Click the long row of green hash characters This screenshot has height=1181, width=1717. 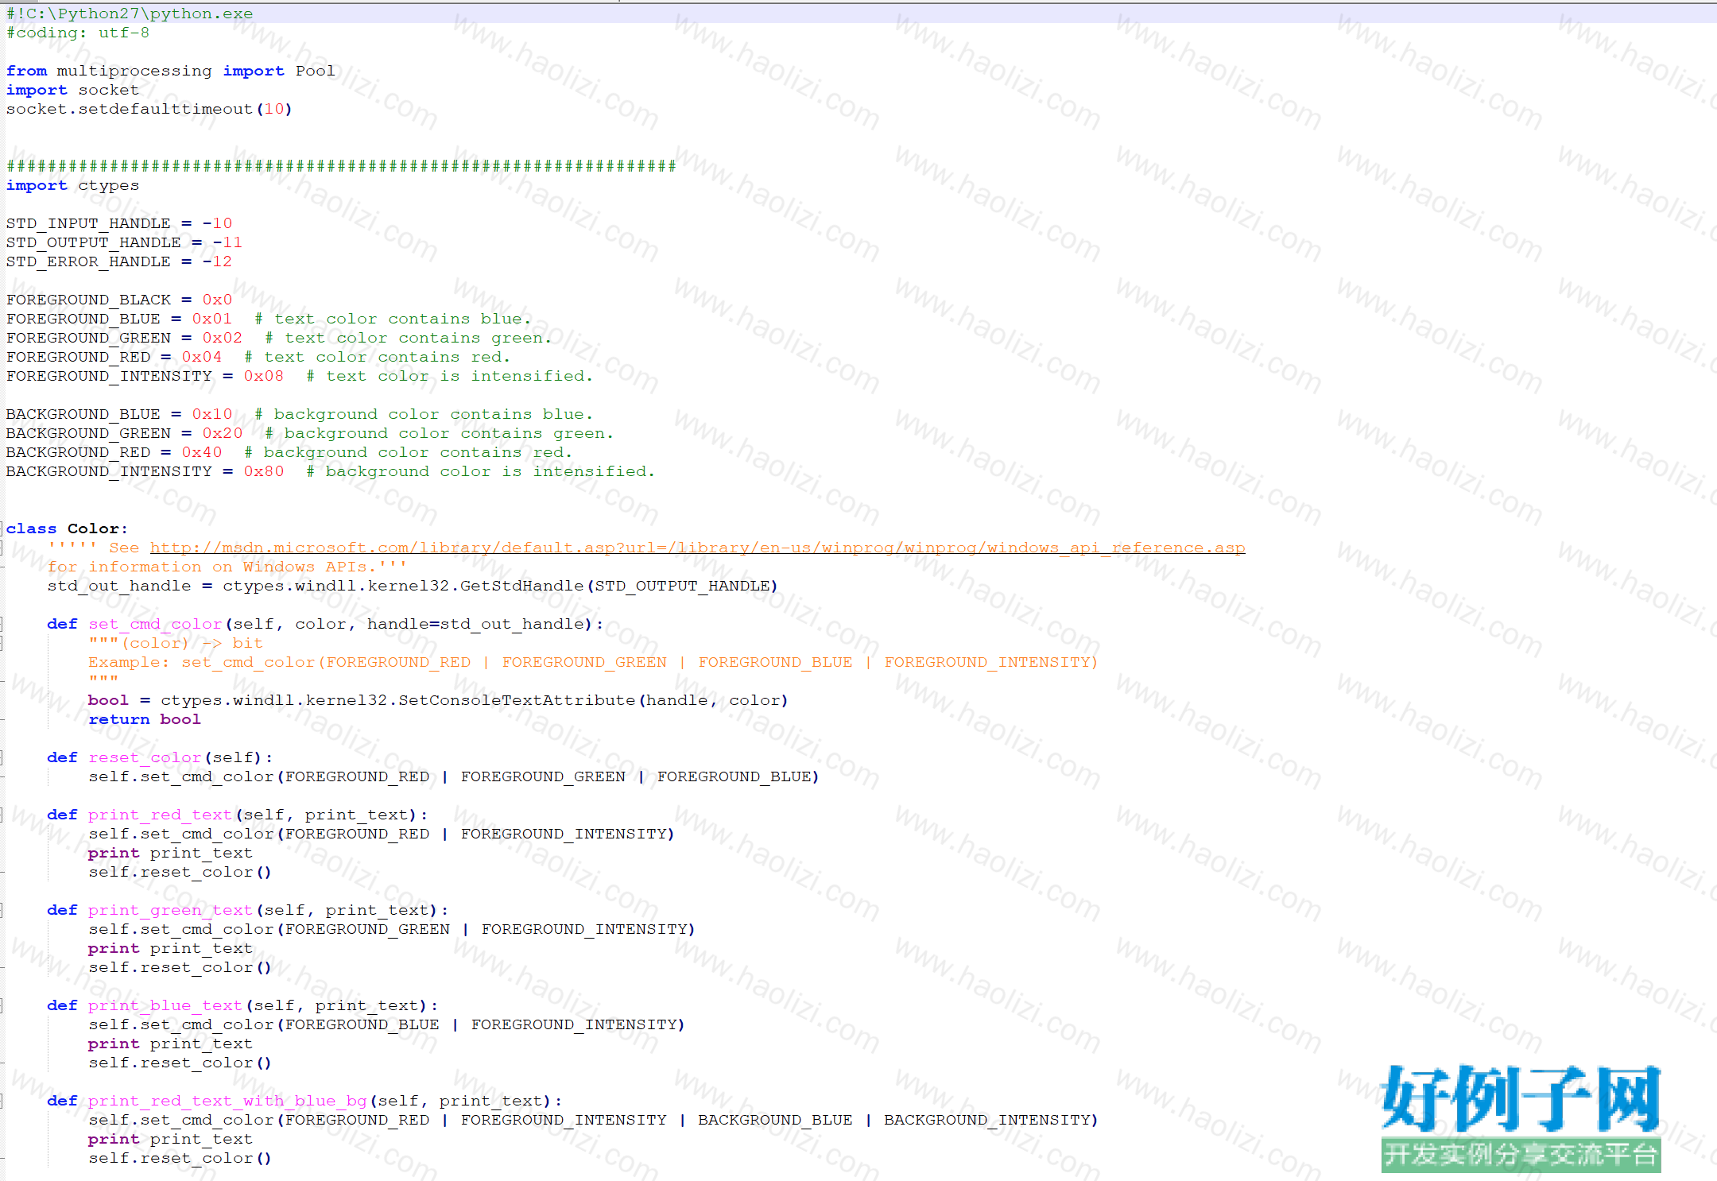(x=341, y=166)
